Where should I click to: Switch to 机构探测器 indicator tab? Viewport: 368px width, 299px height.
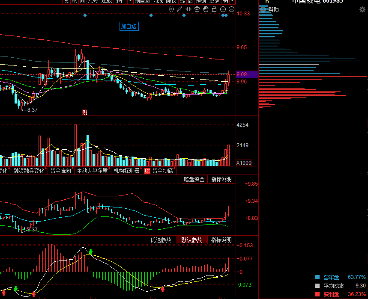coord(127,171)
